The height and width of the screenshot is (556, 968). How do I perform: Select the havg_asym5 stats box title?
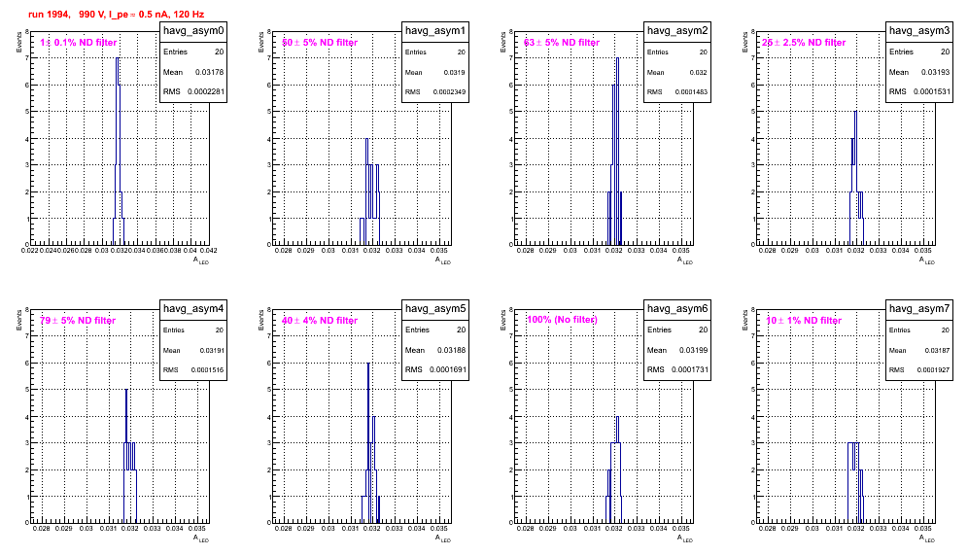tap(435, 308)
